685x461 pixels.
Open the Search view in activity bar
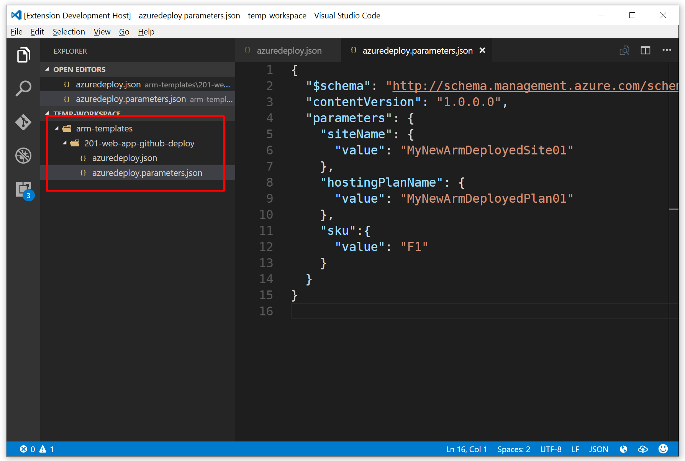[23, 89]
